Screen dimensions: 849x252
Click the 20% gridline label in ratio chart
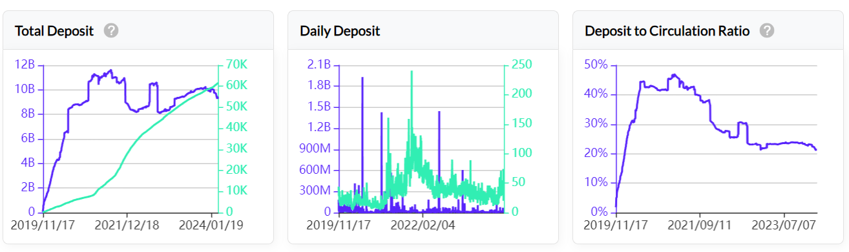click(596, 153)
